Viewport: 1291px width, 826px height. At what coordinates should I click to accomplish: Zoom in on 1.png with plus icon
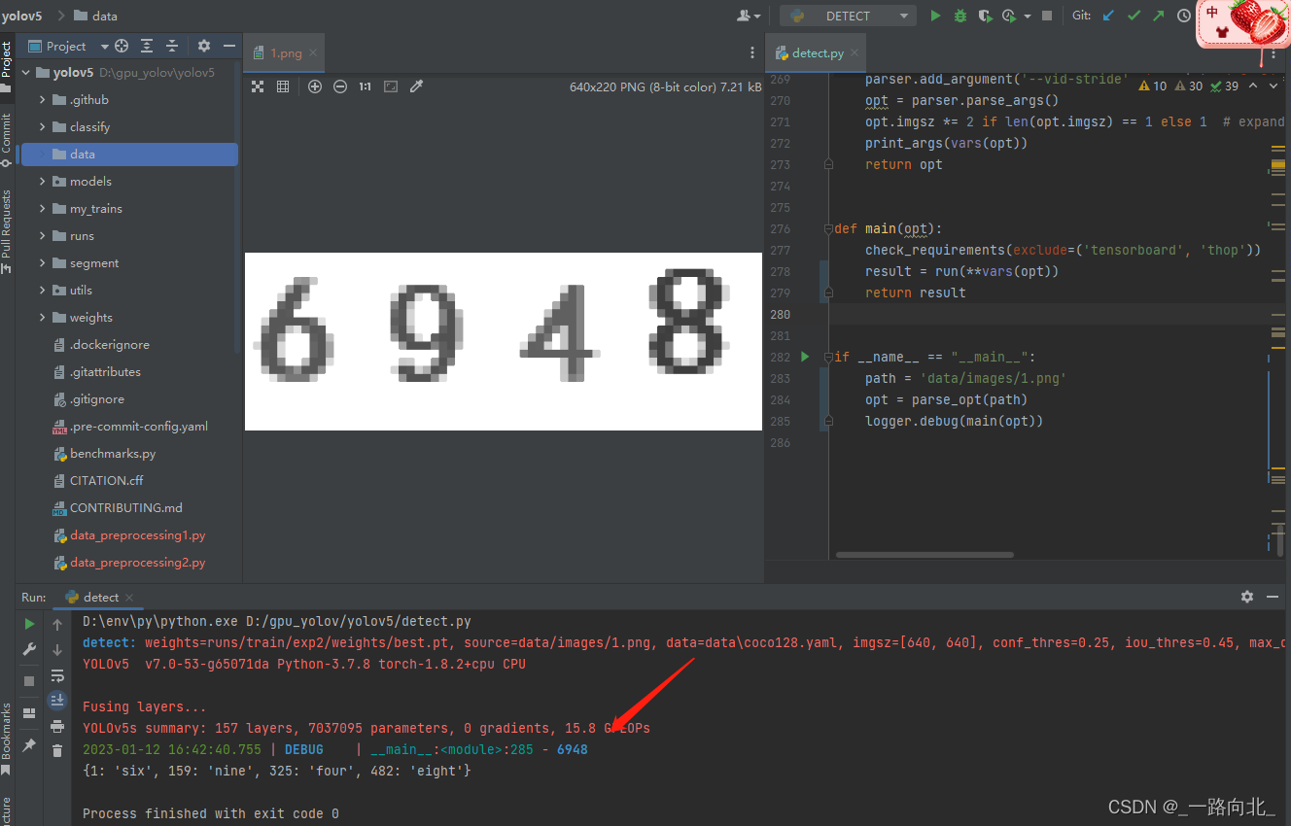pyautogui.click(x=313, y=86)
